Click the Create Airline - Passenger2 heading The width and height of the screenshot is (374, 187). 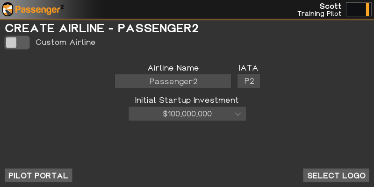[102, 28]
